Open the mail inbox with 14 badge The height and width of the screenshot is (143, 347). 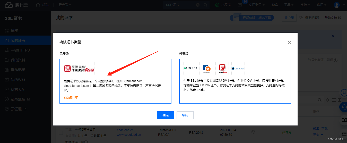coord(240,5)
